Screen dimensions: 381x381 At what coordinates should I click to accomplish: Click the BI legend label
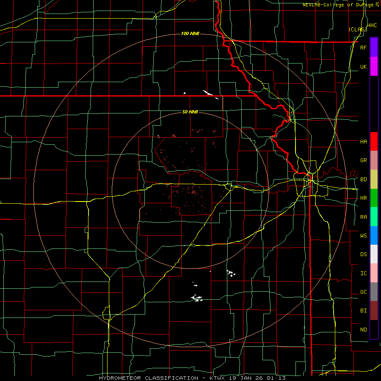point(363,311)
